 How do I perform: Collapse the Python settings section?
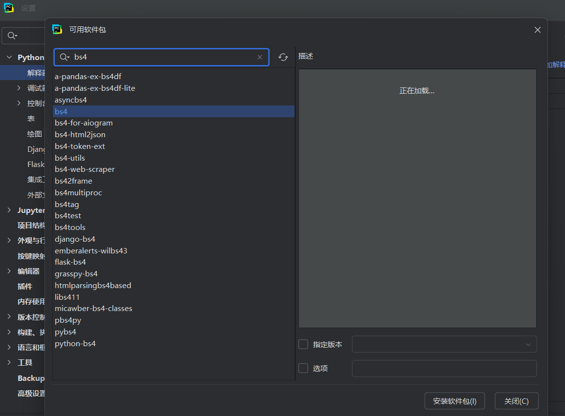pyautogui.click(x=9, y=58)
